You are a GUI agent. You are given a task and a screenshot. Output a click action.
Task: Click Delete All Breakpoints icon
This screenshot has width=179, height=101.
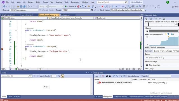107,76
